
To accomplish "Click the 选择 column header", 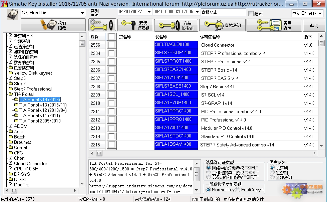I will [x=95, y=37].
